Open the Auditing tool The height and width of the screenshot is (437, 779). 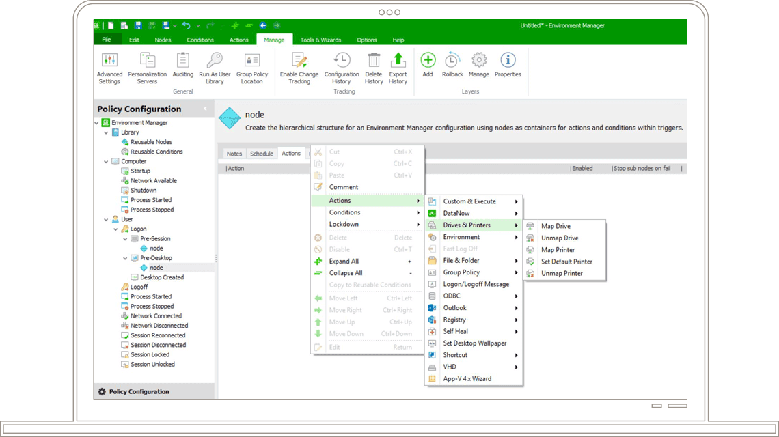183,65
